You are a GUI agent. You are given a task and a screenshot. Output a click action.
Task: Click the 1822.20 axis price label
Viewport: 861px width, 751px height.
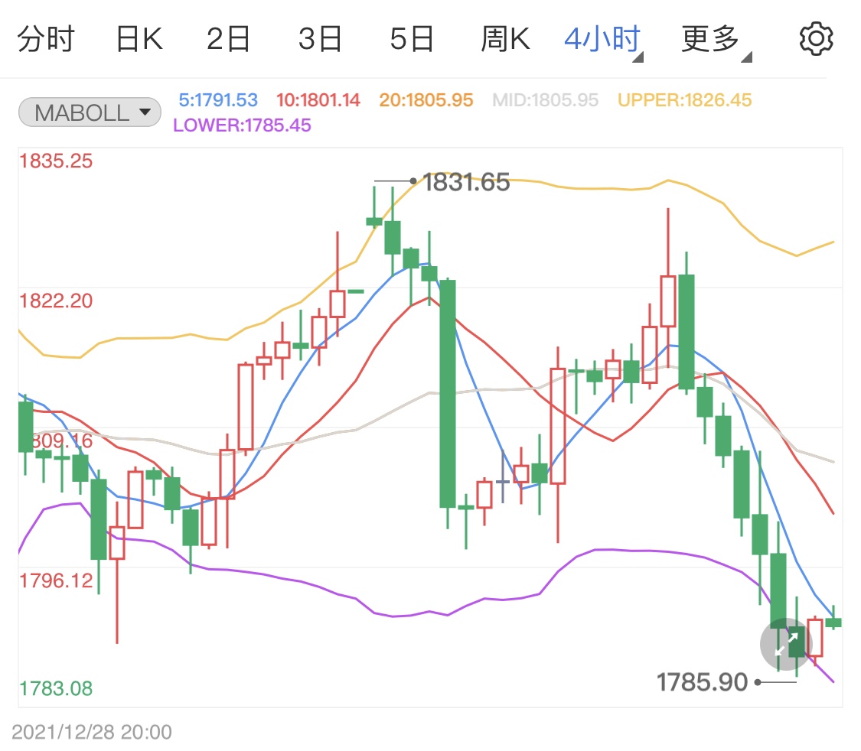[x=55, y=301]
